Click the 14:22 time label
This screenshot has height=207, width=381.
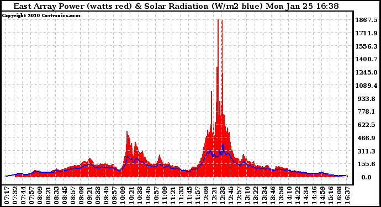click(x=297, y=195)
